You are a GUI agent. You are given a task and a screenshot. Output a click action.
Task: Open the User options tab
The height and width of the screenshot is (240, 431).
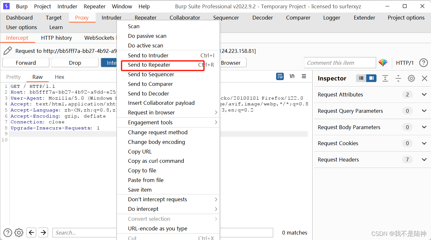tap(21, 27)
